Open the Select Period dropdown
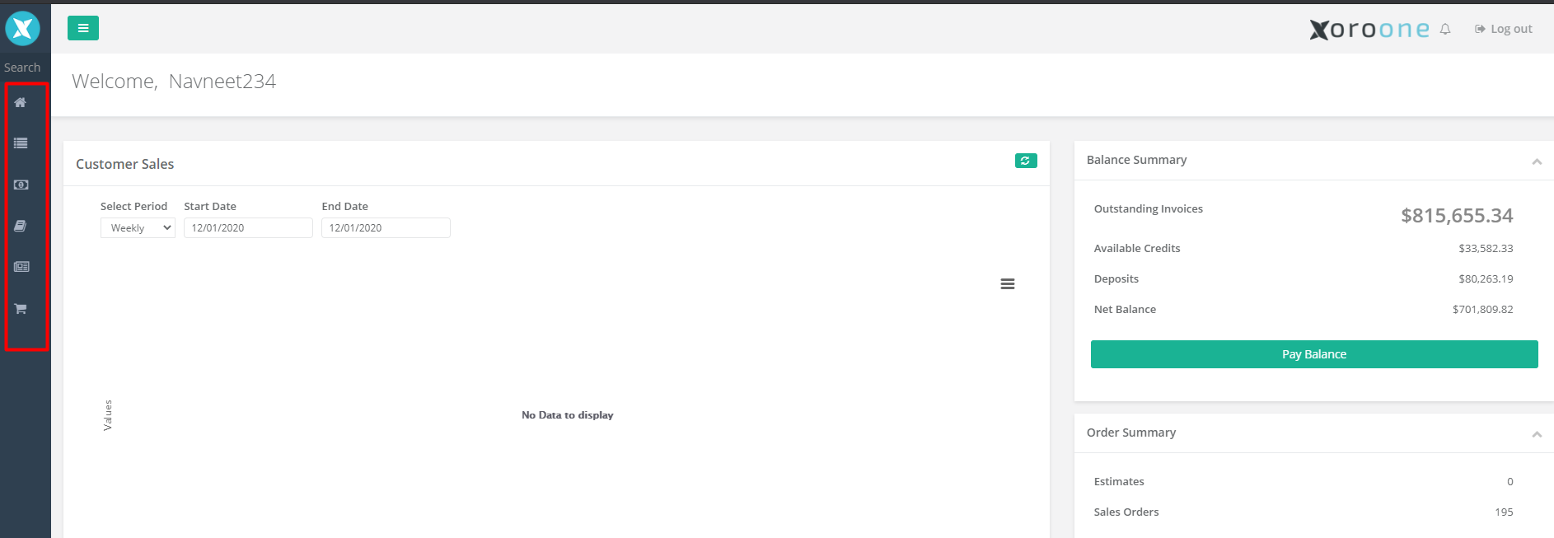 click(138, 228)
